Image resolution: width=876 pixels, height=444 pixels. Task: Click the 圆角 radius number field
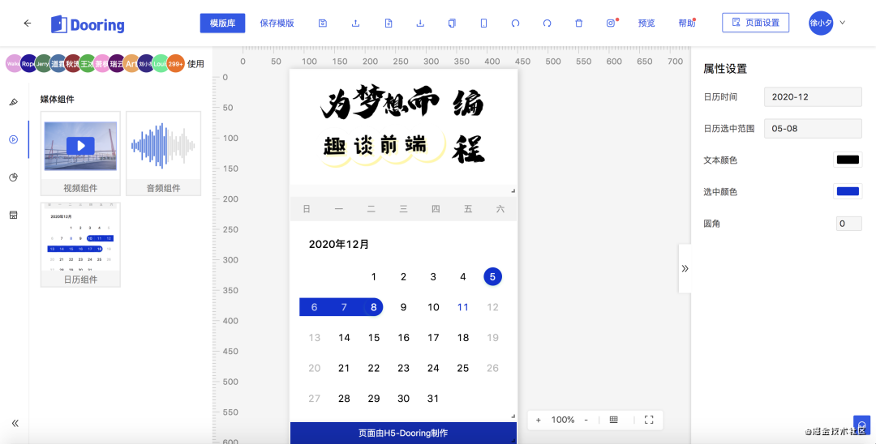(848, 224)
